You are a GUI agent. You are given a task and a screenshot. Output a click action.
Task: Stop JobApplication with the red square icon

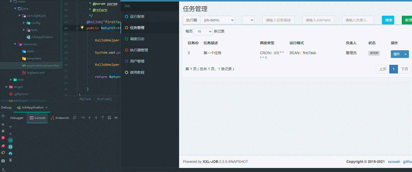point(3,138)
